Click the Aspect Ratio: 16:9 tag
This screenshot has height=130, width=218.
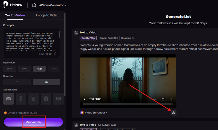(109, 38)
